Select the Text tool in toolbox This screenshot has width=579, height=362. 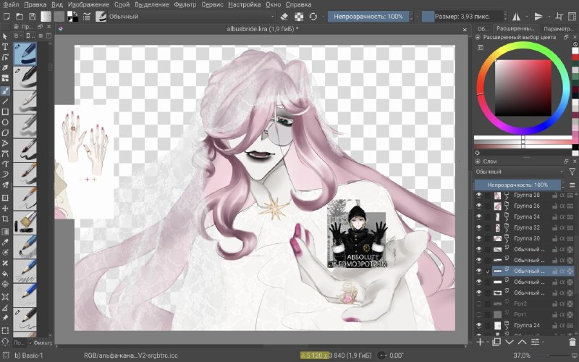pyautogui.click(x=5, y=46)
